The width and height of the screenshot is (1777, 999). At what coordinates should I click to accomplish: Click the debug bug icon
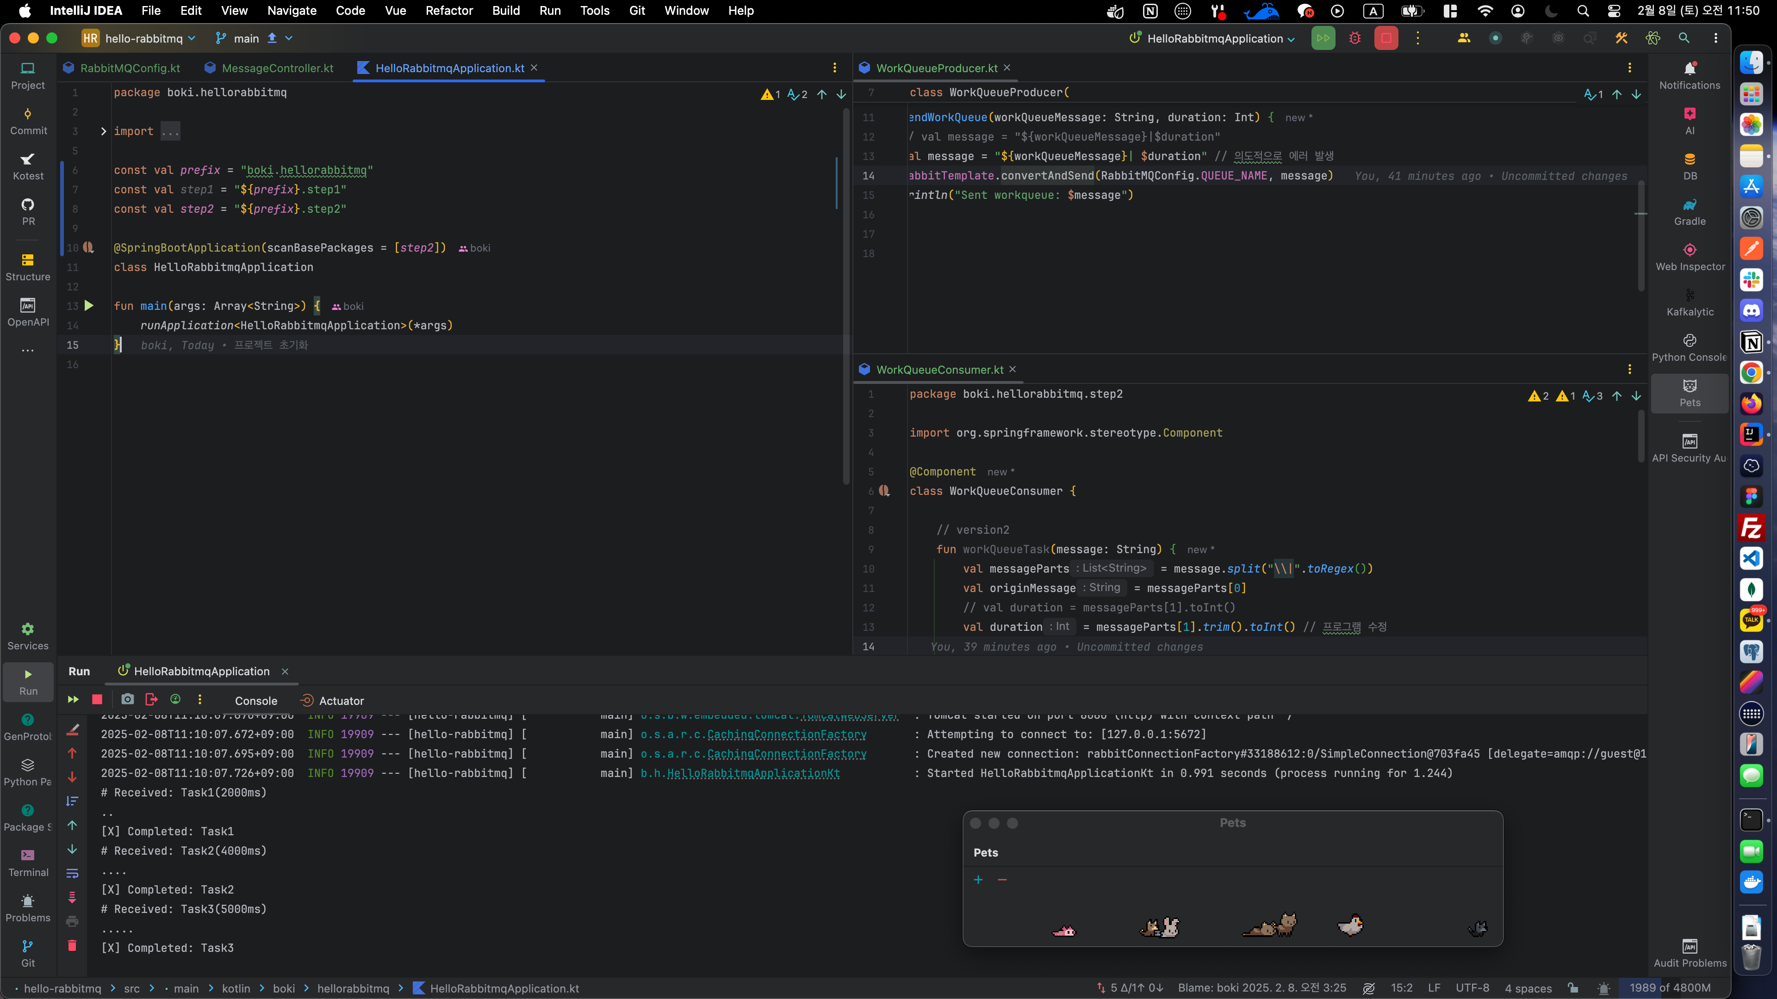point(1355,38)
